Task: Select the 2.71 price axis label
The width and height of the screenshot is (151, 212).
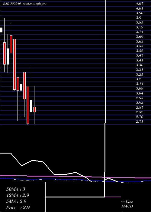Action: (140, 121)
